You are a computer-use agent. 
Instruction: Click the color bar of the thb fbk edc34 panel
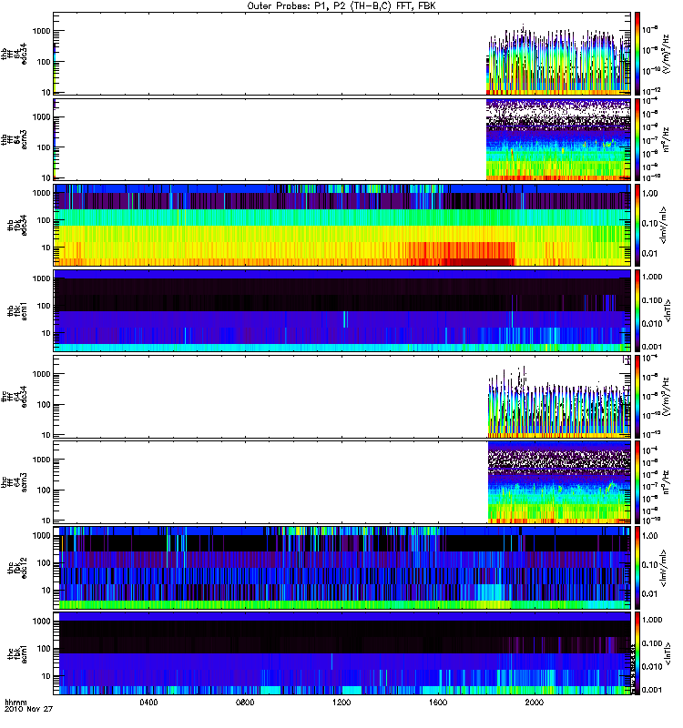click(x=637, y=225)
